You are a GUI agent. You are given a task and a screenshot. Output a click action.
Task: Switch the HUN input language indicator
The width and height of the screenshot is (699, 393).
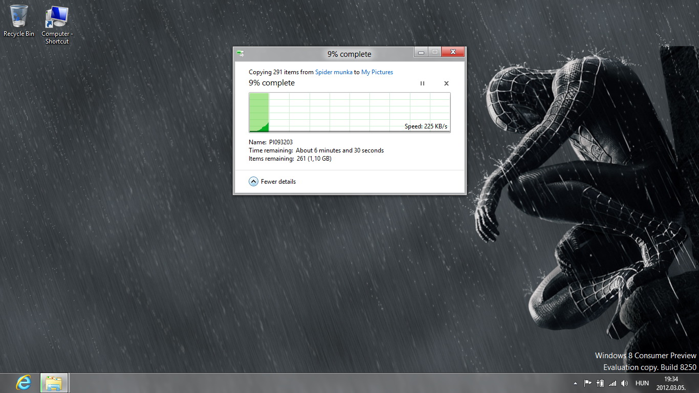tap(642, 383)
